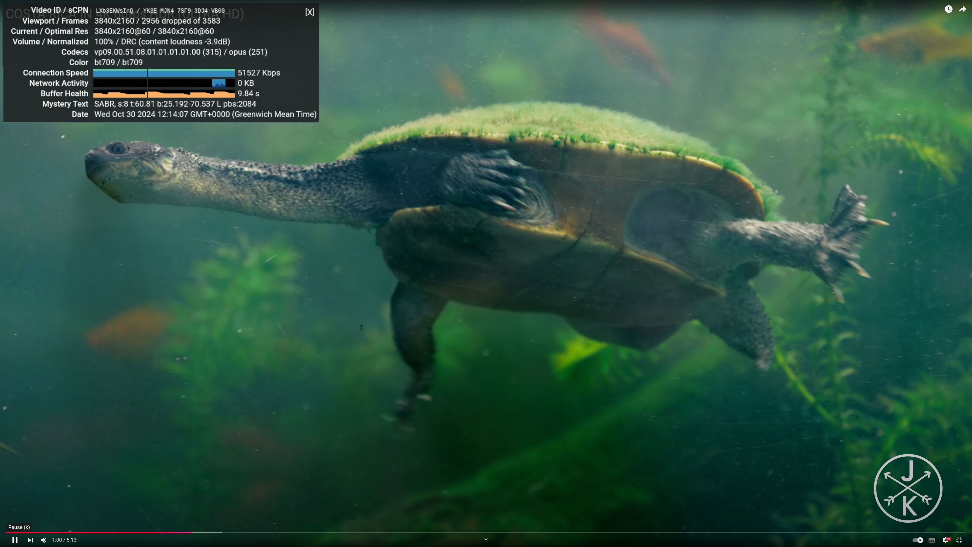The image size is (972, 547).
Task: Click the '51527 Kbps' connection speed value
Action: coord(259,73)
